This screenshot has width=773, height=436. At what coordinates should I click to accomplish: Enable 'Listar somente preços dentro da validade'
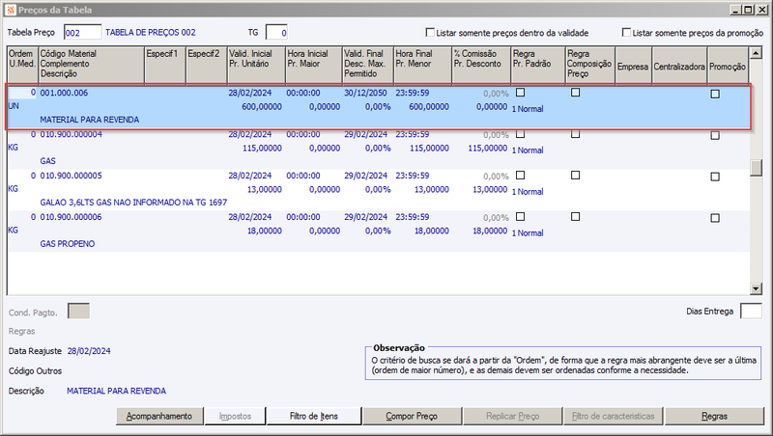click(430, 33)
